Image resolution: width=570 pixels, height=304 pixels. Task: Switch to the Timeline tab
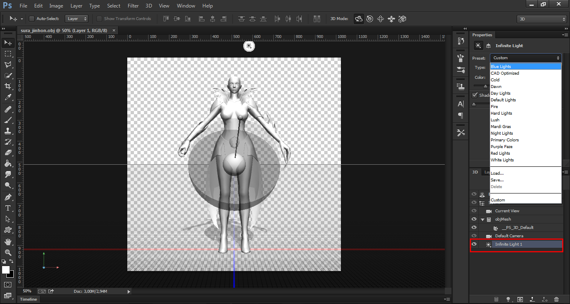[29, 299]
